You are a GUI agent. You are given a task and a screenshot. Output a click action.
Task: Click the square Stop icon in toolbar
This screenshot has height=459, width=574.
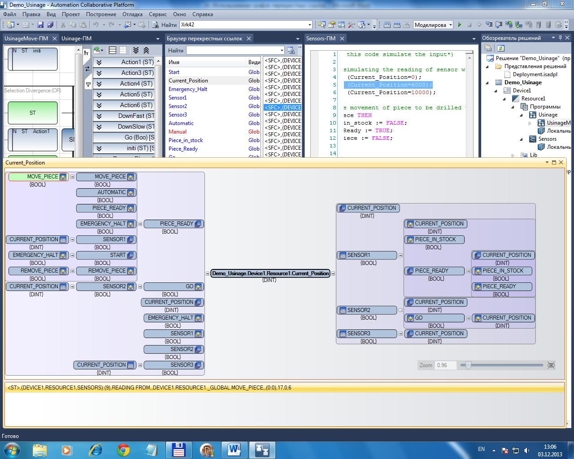point(469,25)
